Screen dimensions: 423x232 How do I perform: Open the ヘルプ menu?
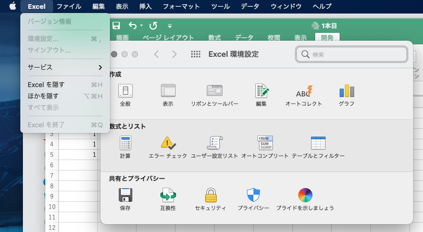coord(322,6)
